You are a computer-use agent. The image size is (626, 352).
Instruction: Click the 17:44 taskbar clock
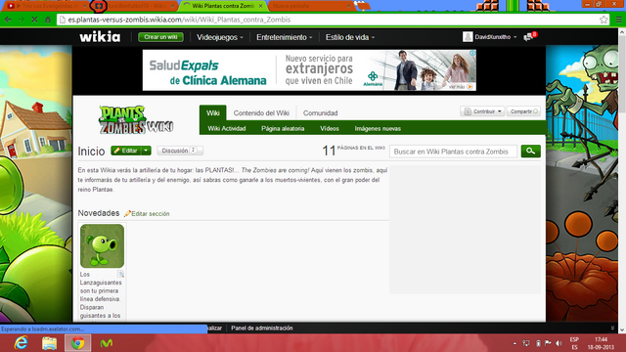click(x=601, y=343)
